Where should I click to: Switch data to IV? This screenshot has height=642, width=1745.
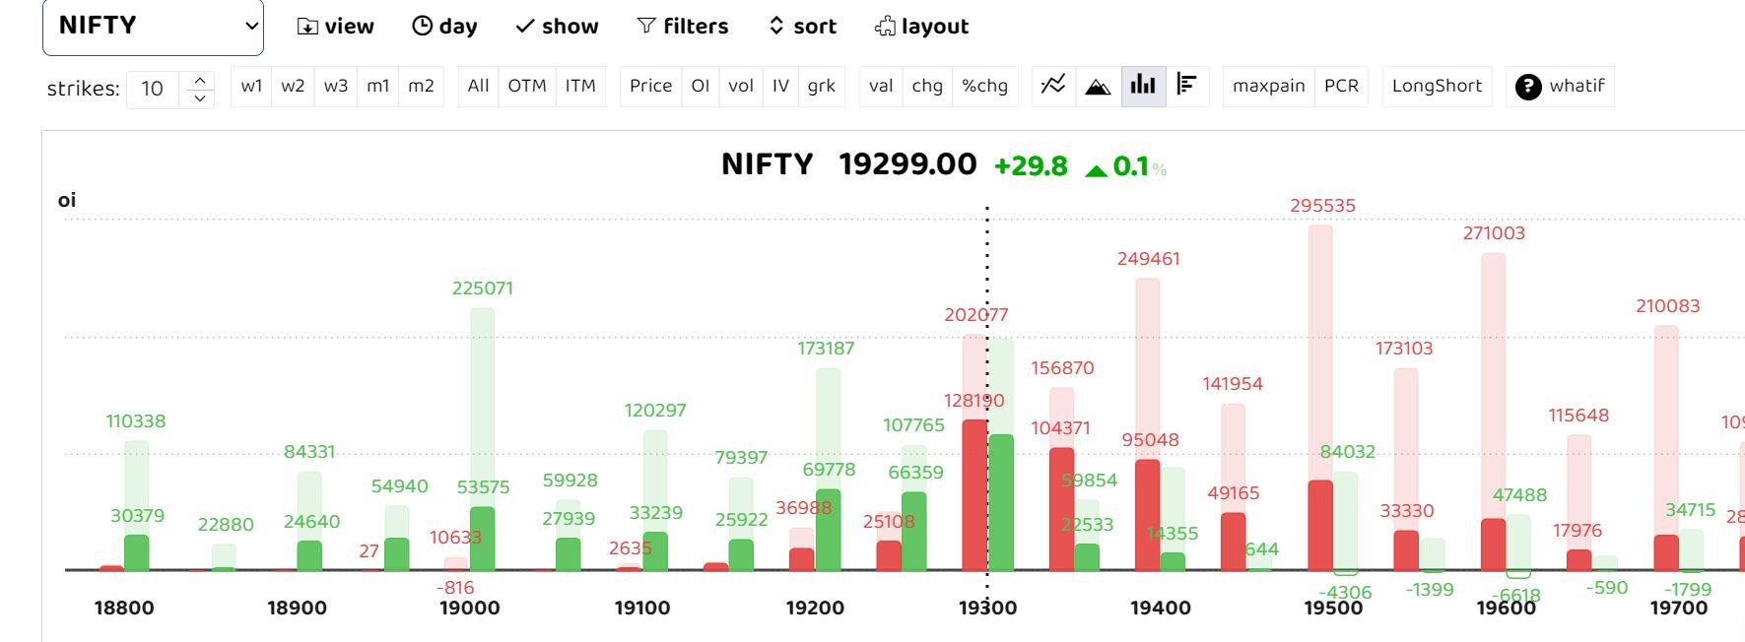click(780, 86)
